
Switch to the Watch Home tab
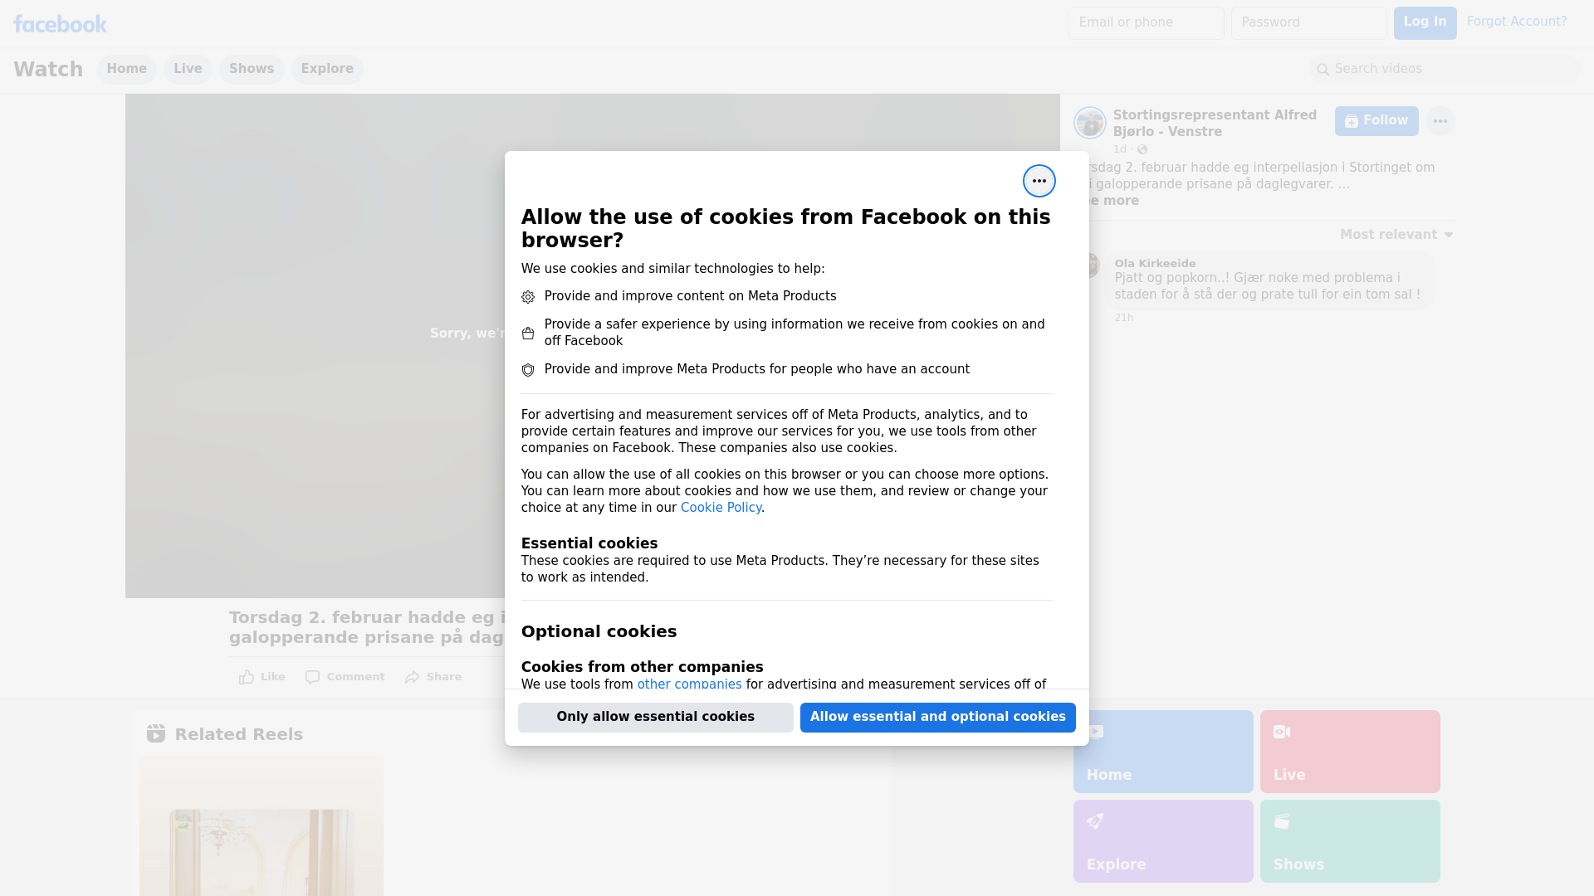click(126, 69)
